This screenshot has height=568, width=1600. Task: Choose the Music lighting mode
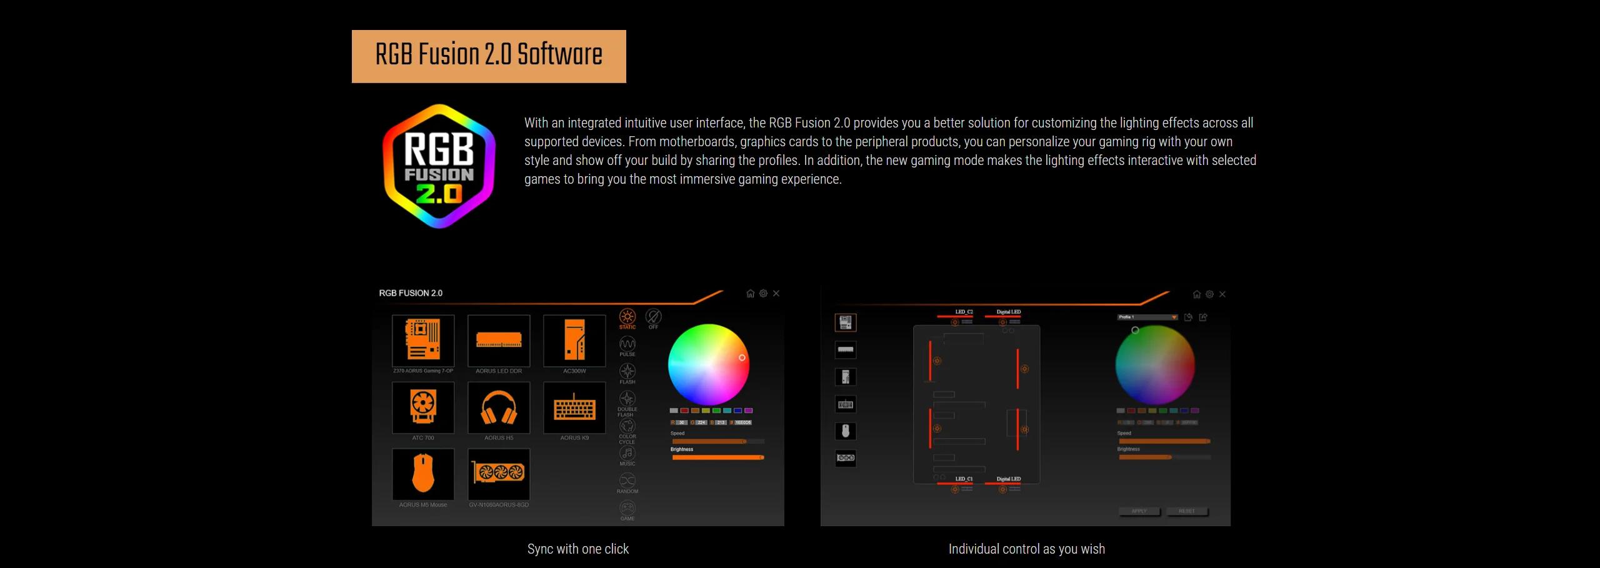627,456
